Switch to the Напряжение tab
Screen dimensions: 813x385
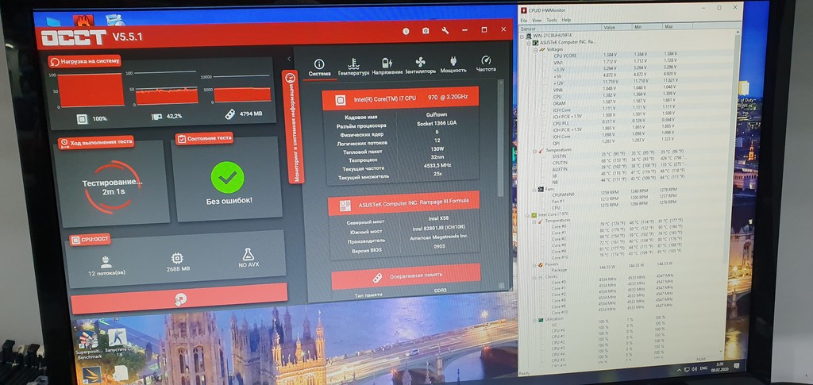pos(387,67)
